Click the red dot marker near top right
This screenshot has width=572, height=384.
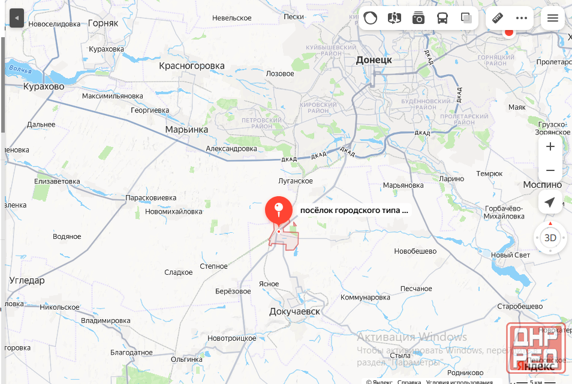(x=508, y=32)
